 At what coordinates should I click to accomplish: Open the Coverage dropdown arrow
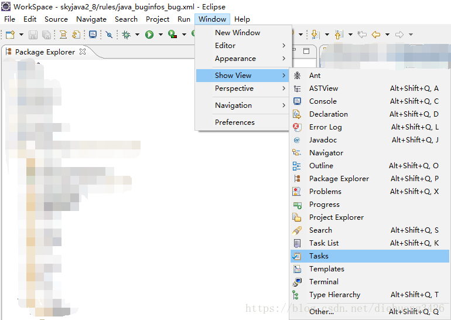(x=184, y=35)
